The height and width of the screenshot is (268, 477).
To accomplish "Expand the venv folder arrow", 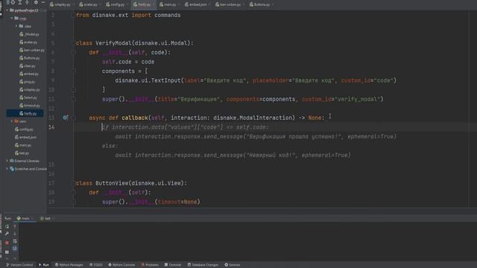I will (x=12, y=121).
